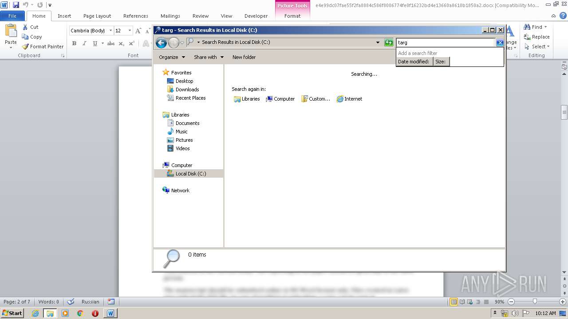Click Undo in Quick Access toolbar
The image size is (568, 319).
click(26, 5)
